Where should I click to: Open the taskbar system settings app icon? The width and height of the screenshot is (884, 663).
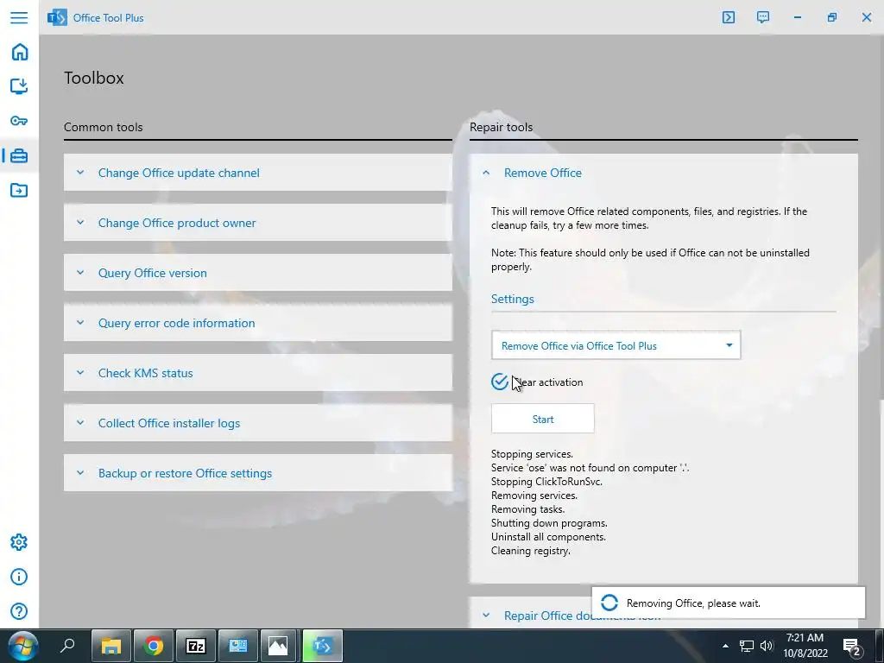click(x=237, y=646)
